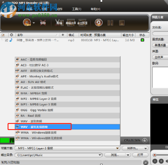
Task: Click the 打开 open folder button
Action: click(x=140, y=155)
